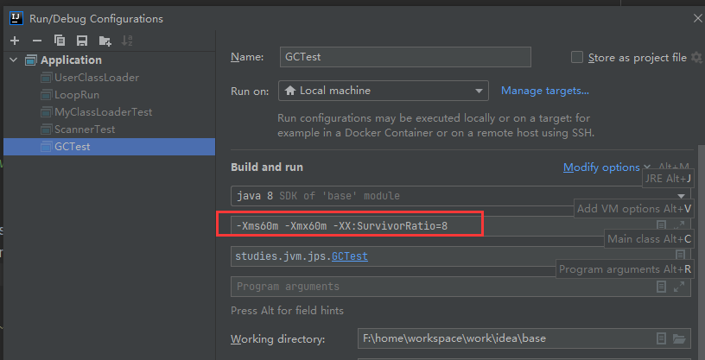Select the UserClassLoader configuration
The image size is (705, 360).
96,78
